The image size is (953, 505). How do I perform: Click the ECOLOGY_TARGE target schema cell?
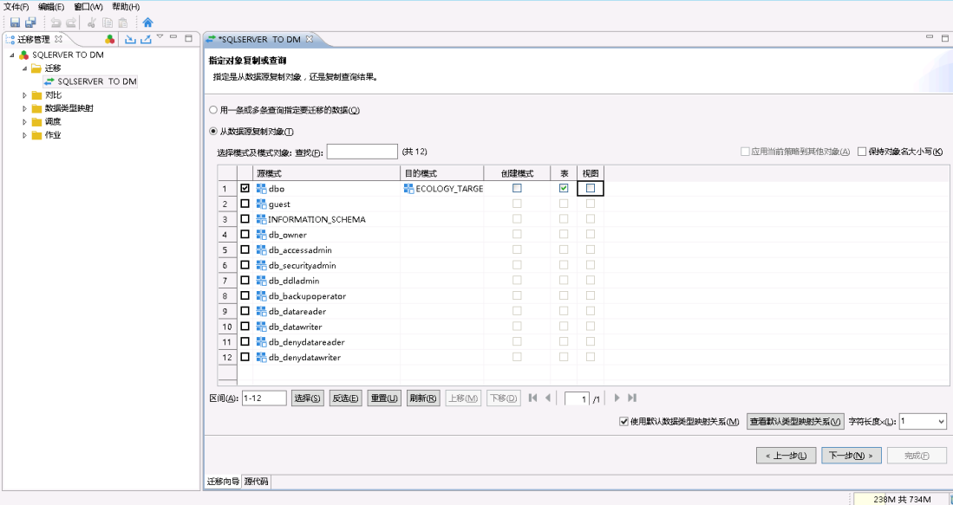[442, 189]
